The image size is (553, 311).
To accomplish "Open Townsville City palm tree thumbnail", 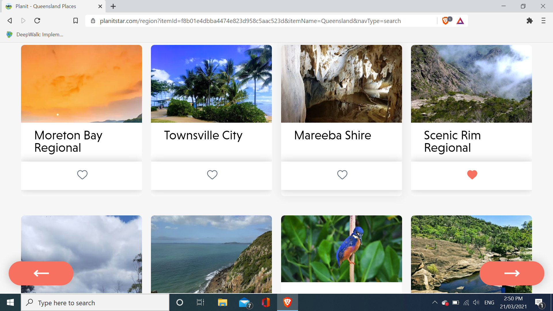I will pyautogui.click(x=211, y=84).
